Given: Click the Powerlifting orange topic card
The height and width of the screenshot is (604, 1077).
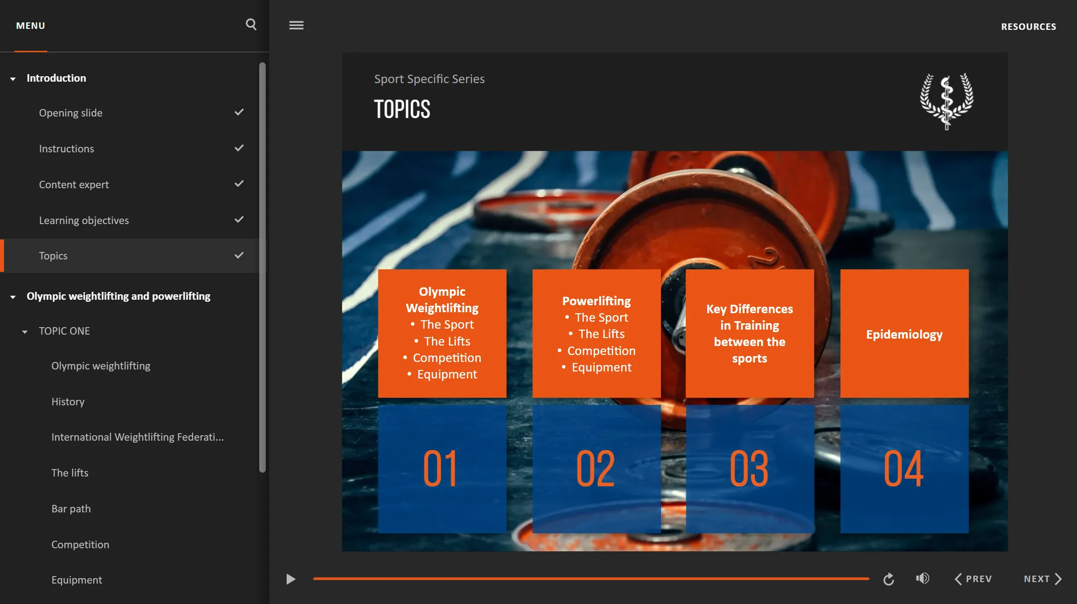Looking at the screenshot, I should point(596,333).
